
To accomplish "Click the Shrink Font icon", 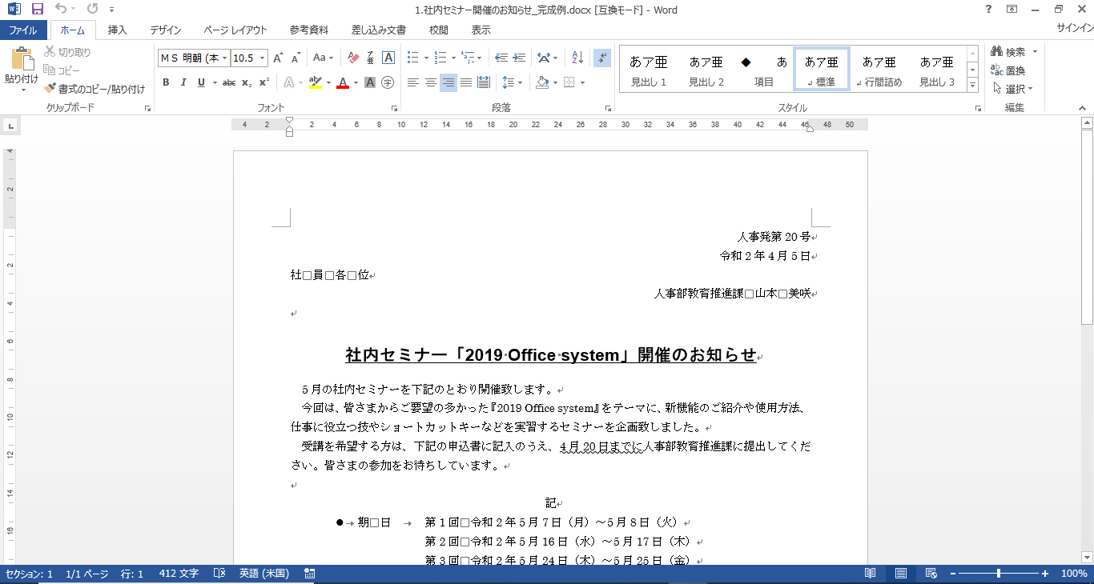I will (x=296, y=58).
